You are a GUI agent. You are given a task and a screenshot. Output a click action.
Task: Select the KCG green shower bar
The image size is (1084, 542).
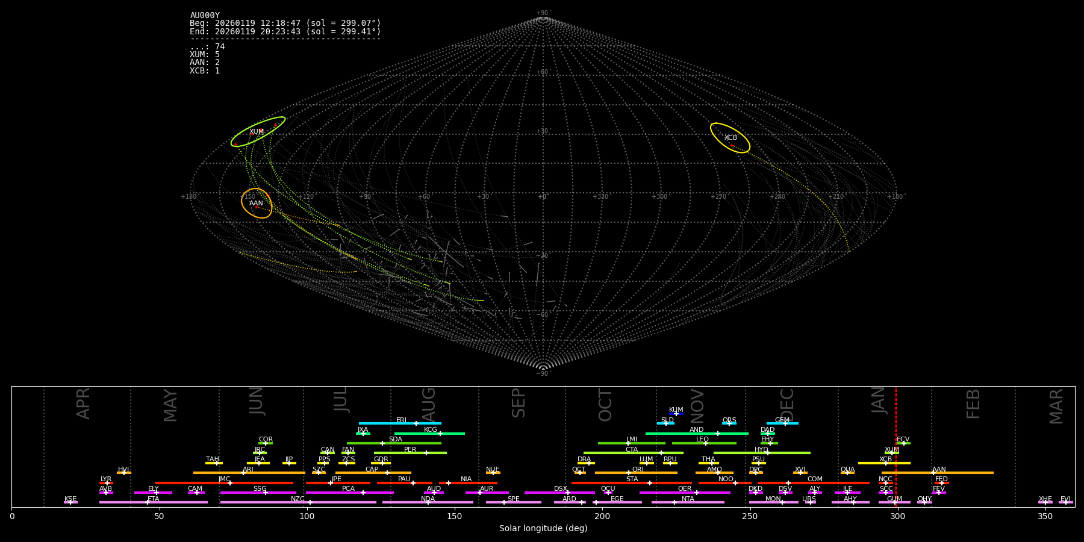coord(429,434)
